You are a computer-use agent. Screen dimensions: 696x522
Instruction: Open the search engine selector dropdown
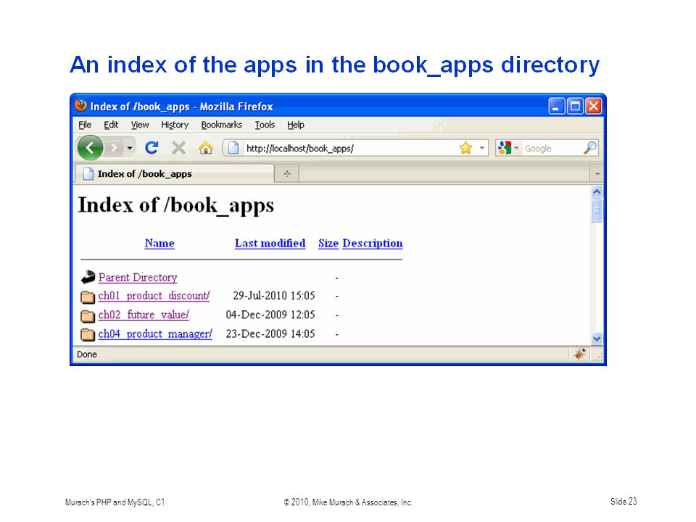(516, 148)
